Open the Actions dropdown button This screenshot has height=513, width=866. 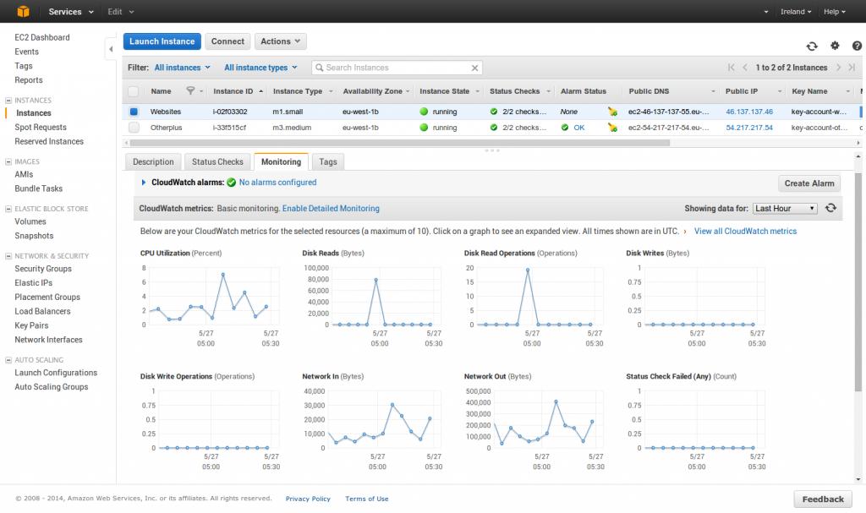click(281, 41)
